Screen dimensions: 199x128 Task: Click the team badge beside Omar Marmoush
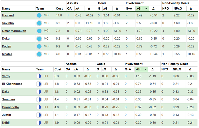(39, 31)
